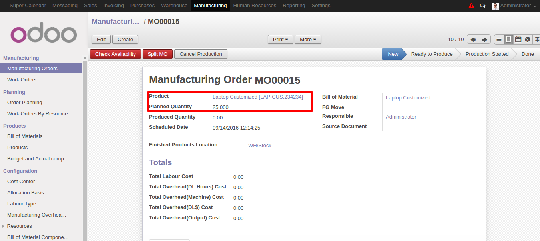This screenshot has width=540, height=241.
Task: Click the Administrator avatar photo
Action: (495, 6)
